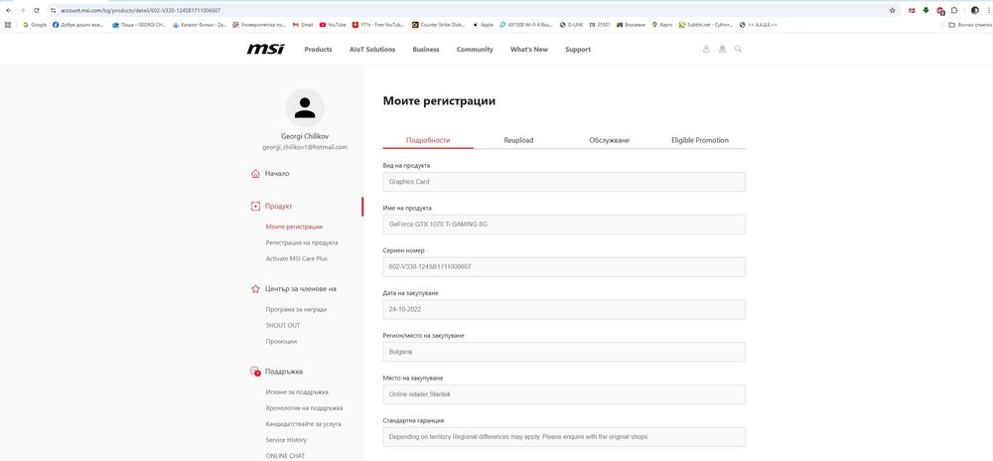Open Моите регистрации sidebar link
993x461 pixels.
tap(294, 227)
